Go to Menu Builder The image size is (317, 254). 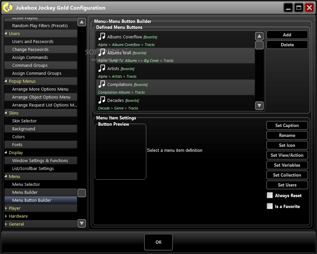[41, 192]
